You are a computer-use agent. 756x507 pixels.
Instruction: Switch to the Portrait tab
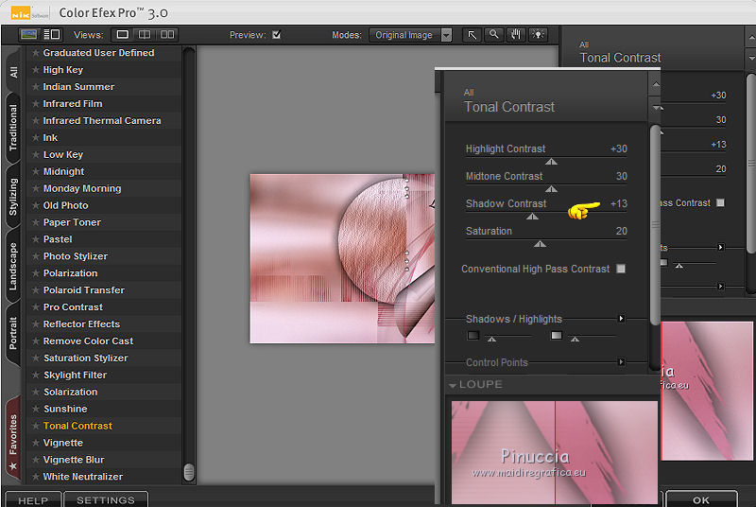click(13, 333)
